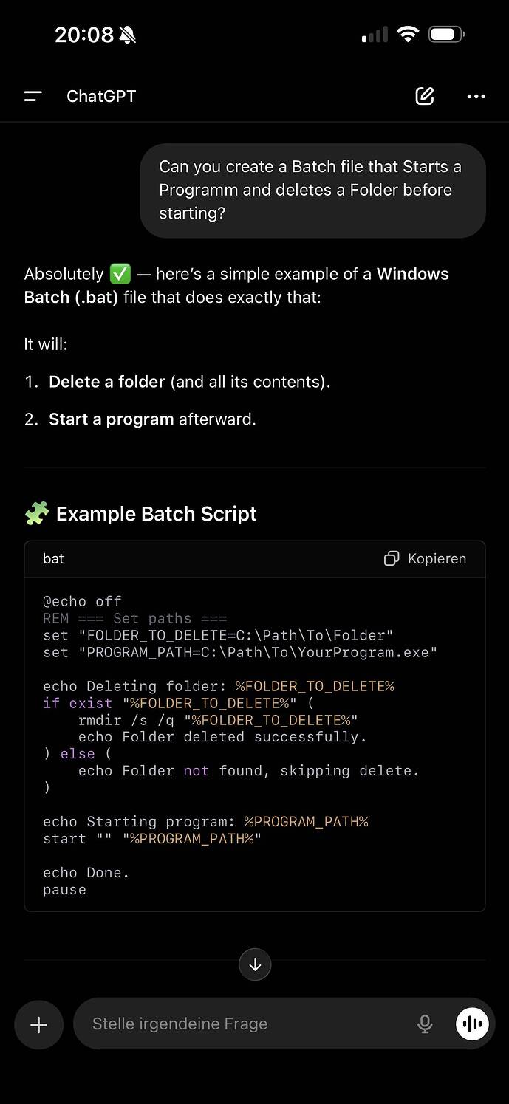Jump to bottom with down-arrow button
The width and height of the screenshot is (509, 1104).
point(255,964)
